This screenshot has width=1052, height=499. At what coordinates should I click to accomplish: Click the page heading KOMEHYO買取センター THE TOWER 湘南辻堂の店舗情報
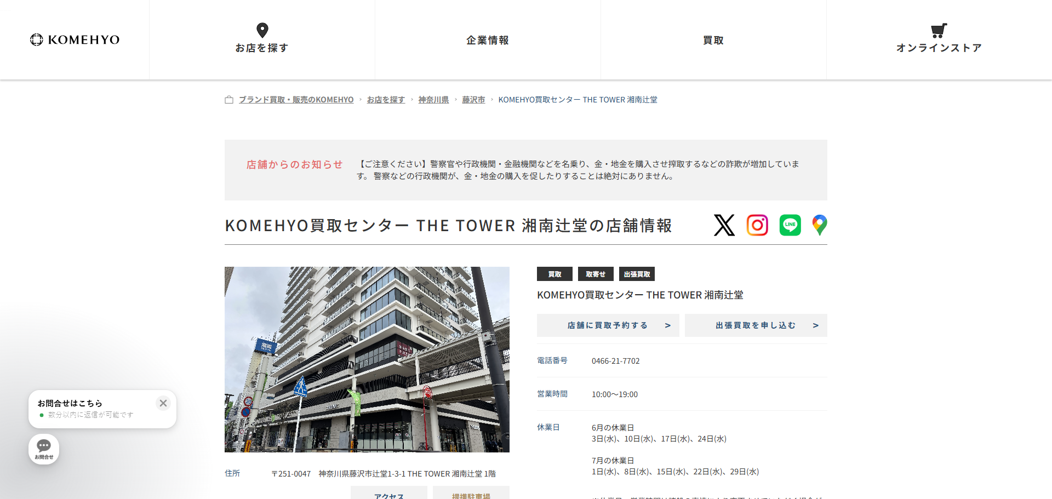(x=448, y=226)
